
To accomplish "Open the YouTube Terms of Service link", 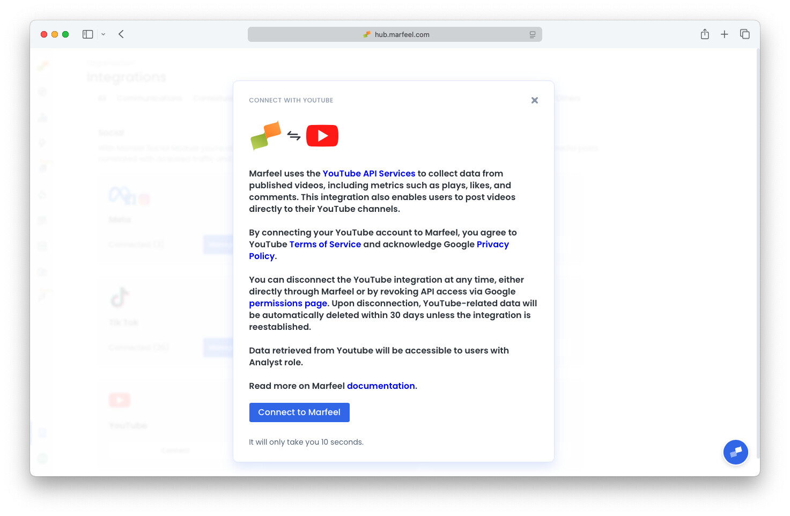I will click(x=325, y=244).
